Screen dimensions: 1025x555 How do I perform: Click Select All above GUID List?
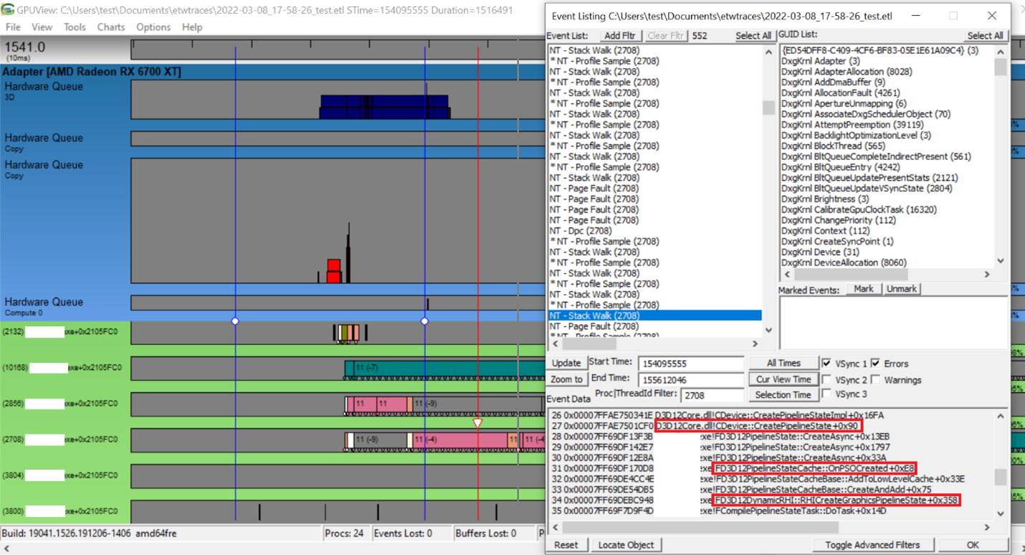(985, 36)
